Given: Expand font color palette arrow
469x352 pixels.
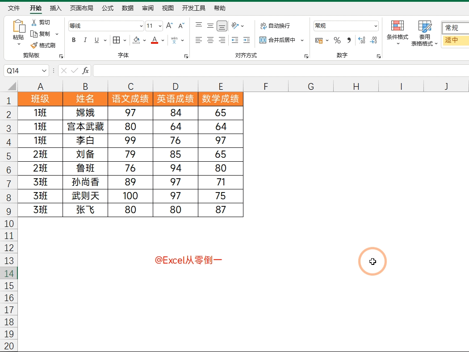Looking at the screenshot, I should tap(163, 40).
